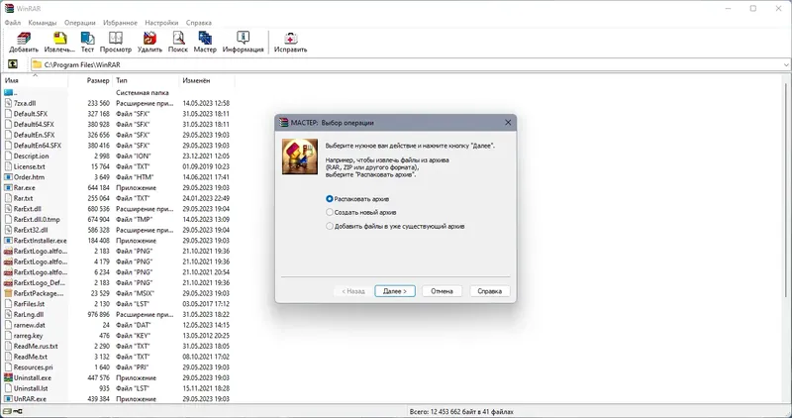
Task: Click the wizard dialog title bar icon
Action: pyautogui.click(x=283, y=122)
